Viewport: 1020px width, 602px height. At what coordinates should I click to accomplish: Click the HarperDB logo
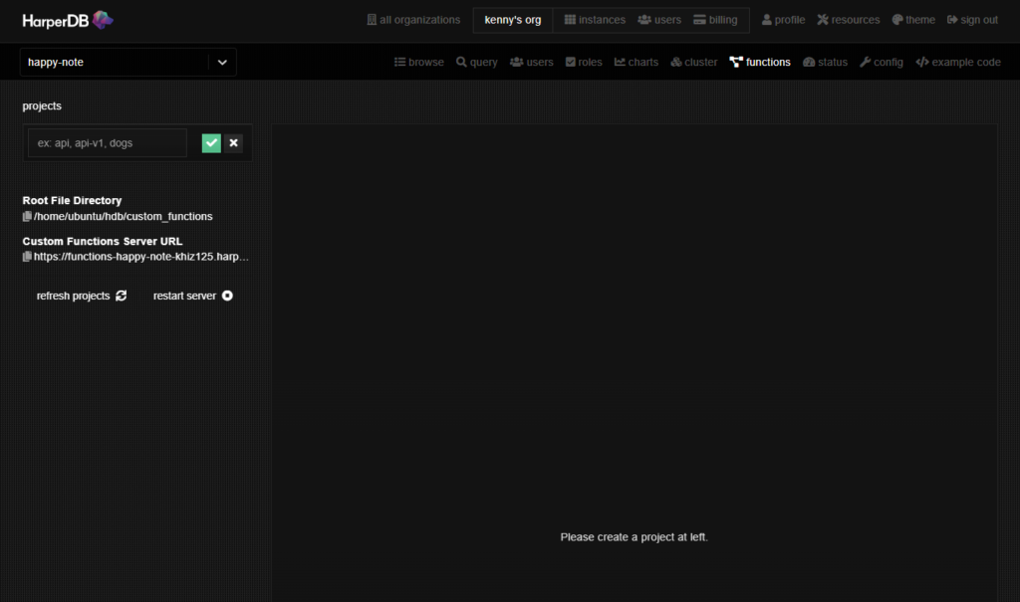click(x=68, y=20)
